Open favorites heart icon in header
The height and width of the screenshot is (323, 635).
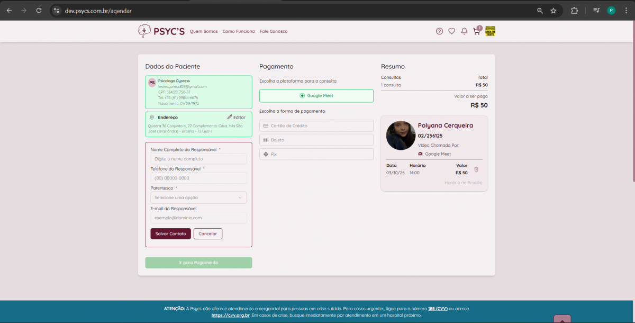[x=451, y=31]
